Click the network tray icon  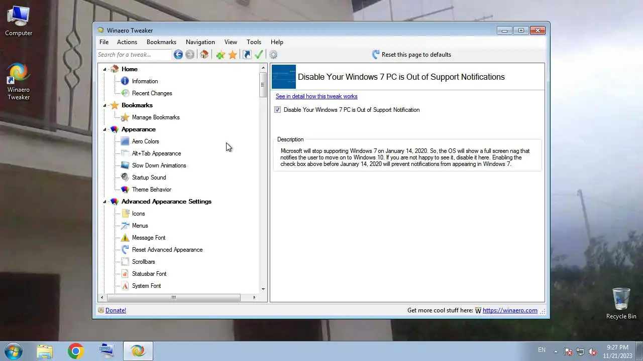(x=580, y=351)
